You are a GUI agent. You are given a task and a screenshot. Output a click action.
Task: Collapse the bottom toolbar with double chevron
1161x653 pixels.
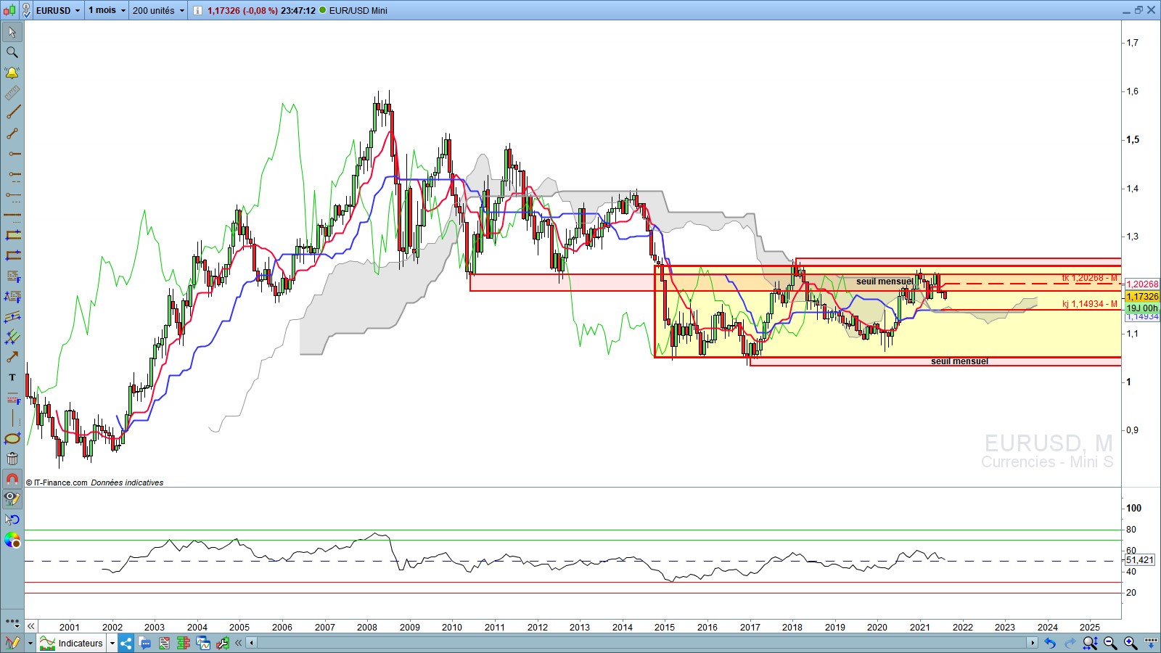point(238,643)
